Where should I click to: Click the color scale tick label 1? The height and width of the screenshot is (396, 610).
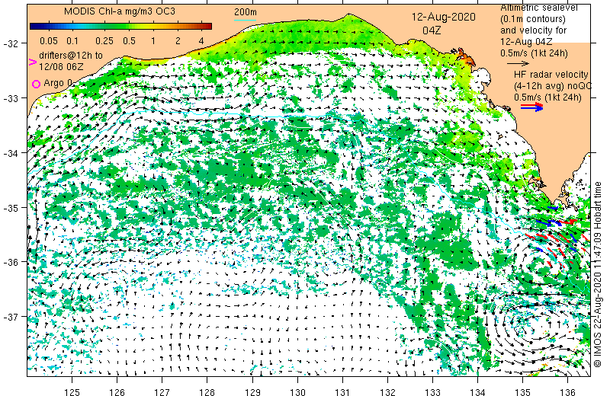pos(153,41)
